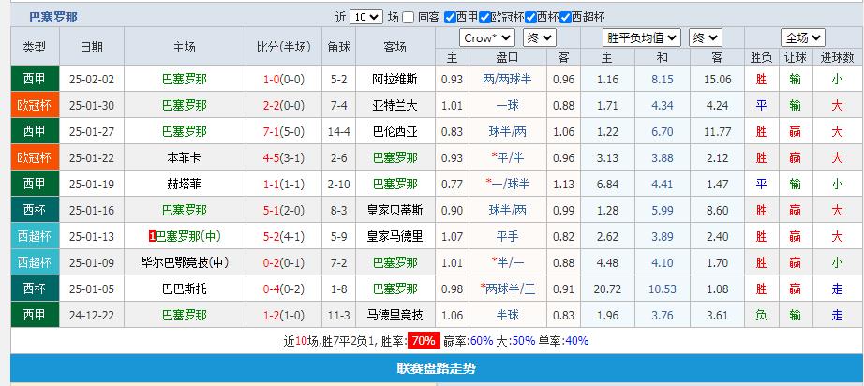Image resolution: width=864 pixels, height=386 pixels.
Task: Expand the Crow* bookmaker dropdown
Action: pos(487,37)
